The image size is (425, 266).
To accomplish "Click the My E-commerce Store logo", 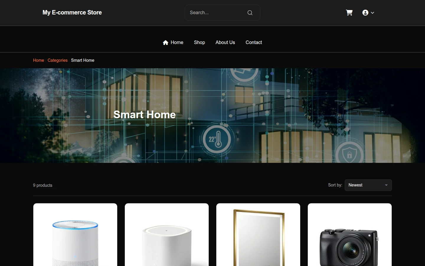I will tap(72, 12).
